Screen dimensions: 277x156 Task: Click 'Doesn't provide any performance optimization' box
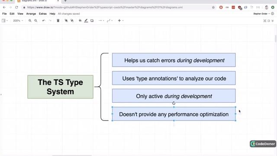coord(174,114)
